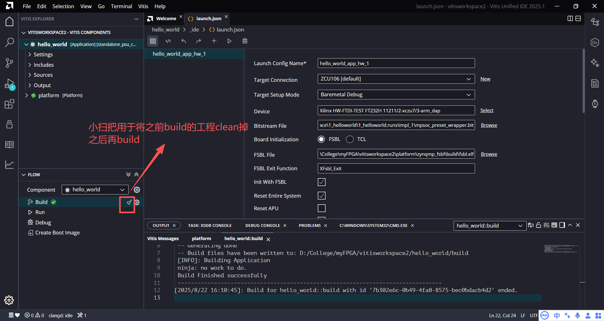
Task: Open the Terminal menu
Action: [121, 6]
